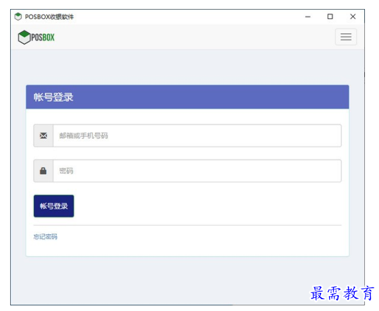Open the 忘记密码 link

click(46, 237)
